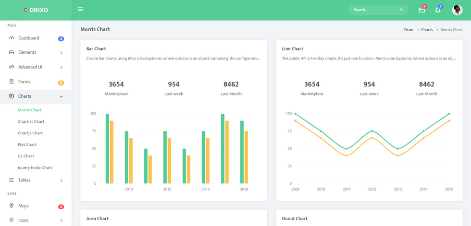471x226 pixels.
Task: Click the search magnifier icon
Action: click(x=401, y=10)
